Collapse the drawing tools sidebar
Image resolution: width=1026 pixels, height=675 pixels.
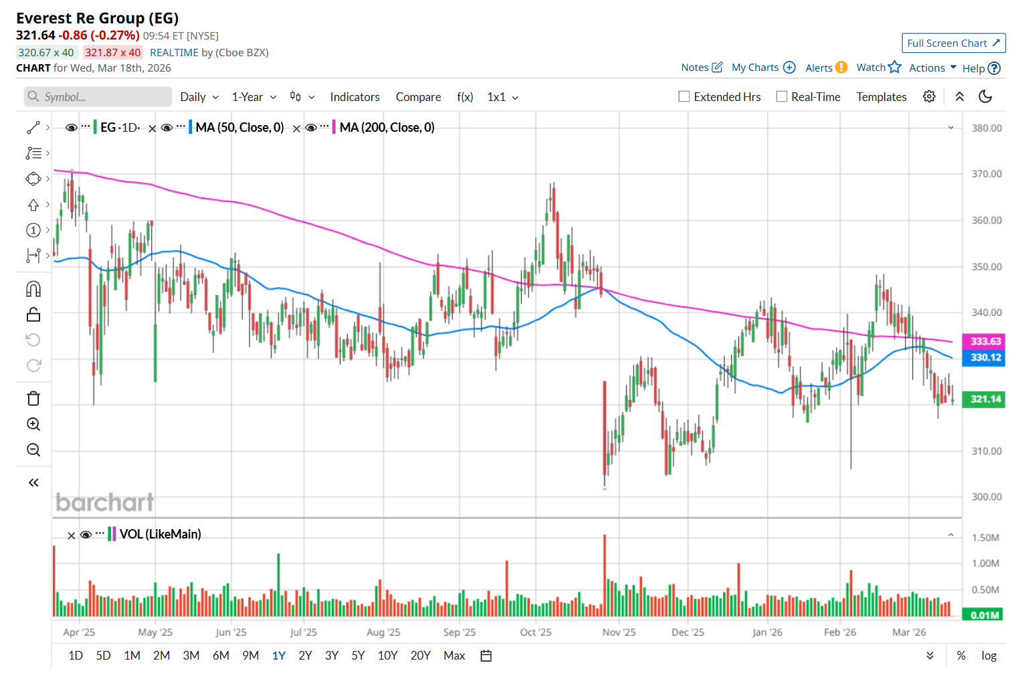pyautogui.click(x=33, y=482)
